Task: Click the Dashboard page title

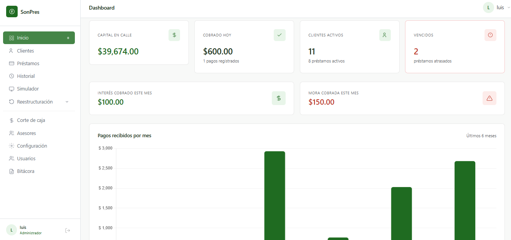Action: 102,8
